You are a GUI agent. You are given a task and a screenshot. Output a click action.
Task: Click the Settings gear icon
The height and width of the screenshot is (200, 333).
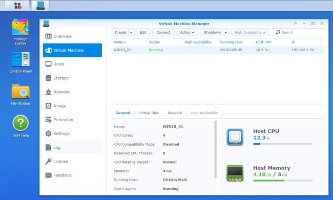click(49, 134)
